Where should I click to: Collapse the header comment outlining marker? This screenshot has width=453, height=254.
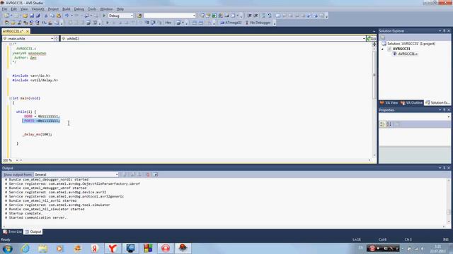pos(11,44)
